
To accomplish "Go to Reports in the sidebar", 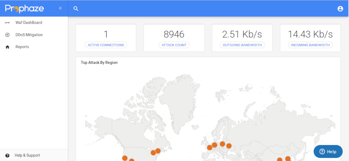I will 22,47.
